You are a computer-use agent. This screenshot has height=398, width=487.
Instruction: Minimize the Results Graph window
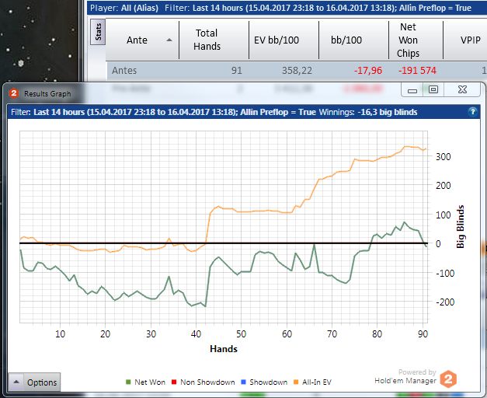pyautogui.click(x=412, y=90)
